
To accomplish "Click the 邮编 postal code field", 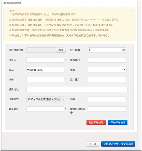I will click(107, 99).
